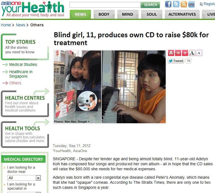The image size is (215, 193).
Task: Open the Health Centres box
Action: tap(25, 104)
